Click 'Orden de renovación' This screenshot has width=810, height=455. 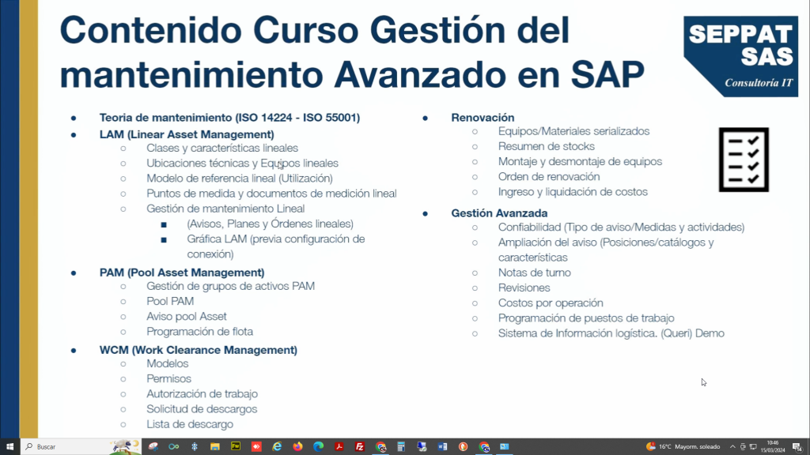(x=549, y=176)
